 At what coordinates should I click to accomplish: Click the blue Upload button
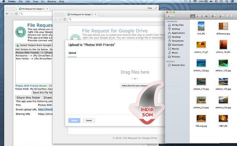pyautogui.click(x=74, y=121)
